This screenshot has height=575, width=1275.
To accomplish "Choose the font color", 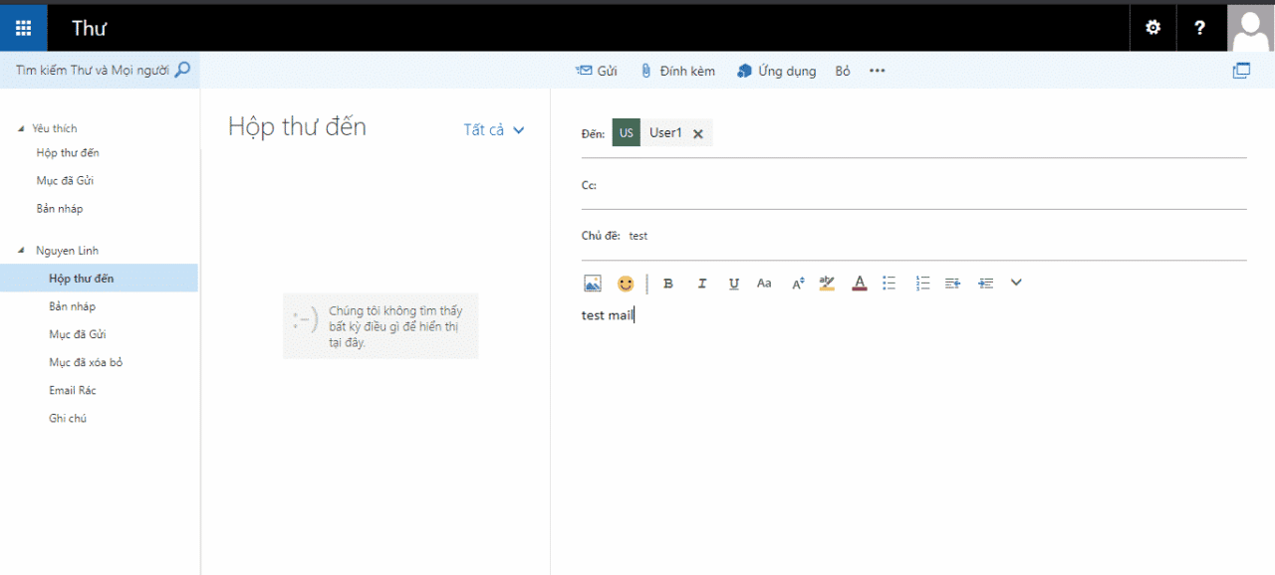I will pos(860,284).
